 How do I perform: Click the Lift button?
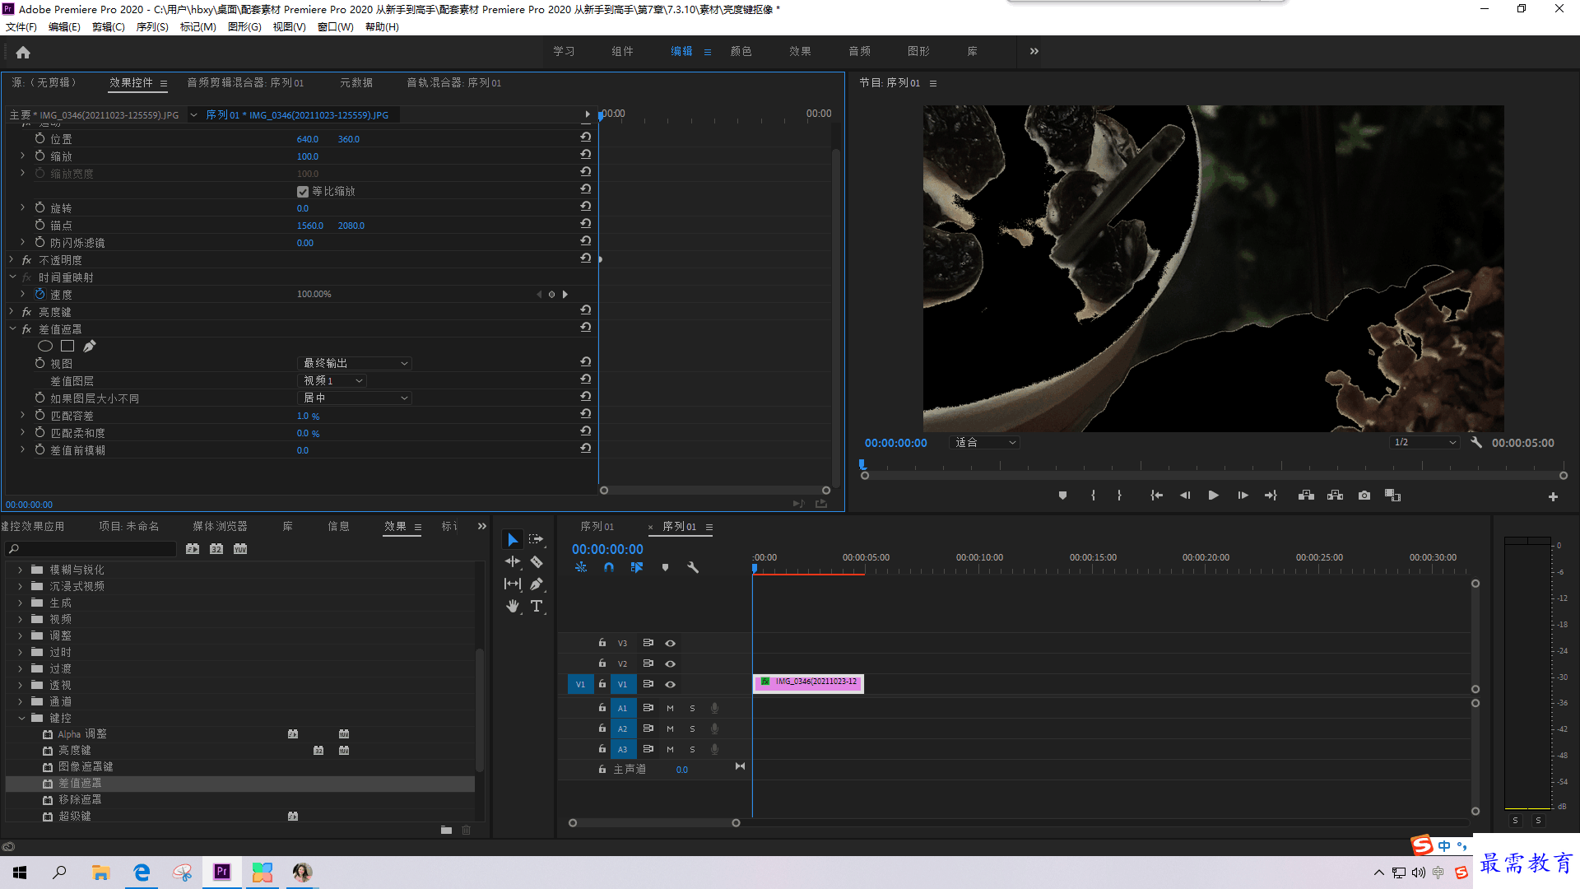coord(1306,496)
